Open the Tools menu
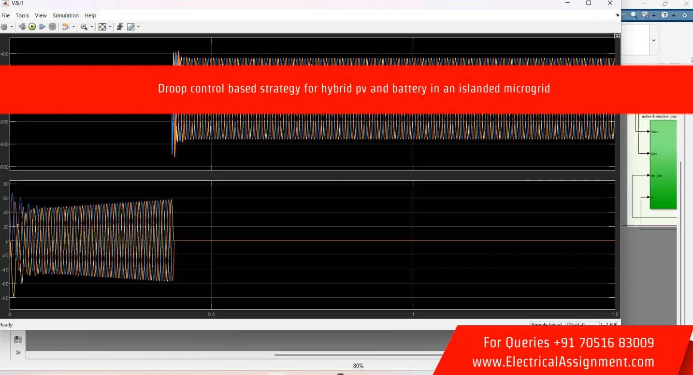This screenshot has height=375, width=693. tap(22, 15)
